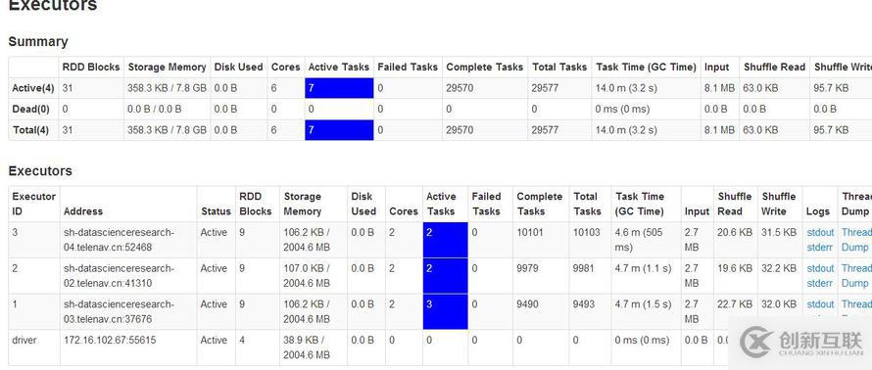The width and height of the screenshot is (872, 370).
Task: Click driver address 172.16.102.67:55615
Action: pyautogui.click(x=110, y=340)
